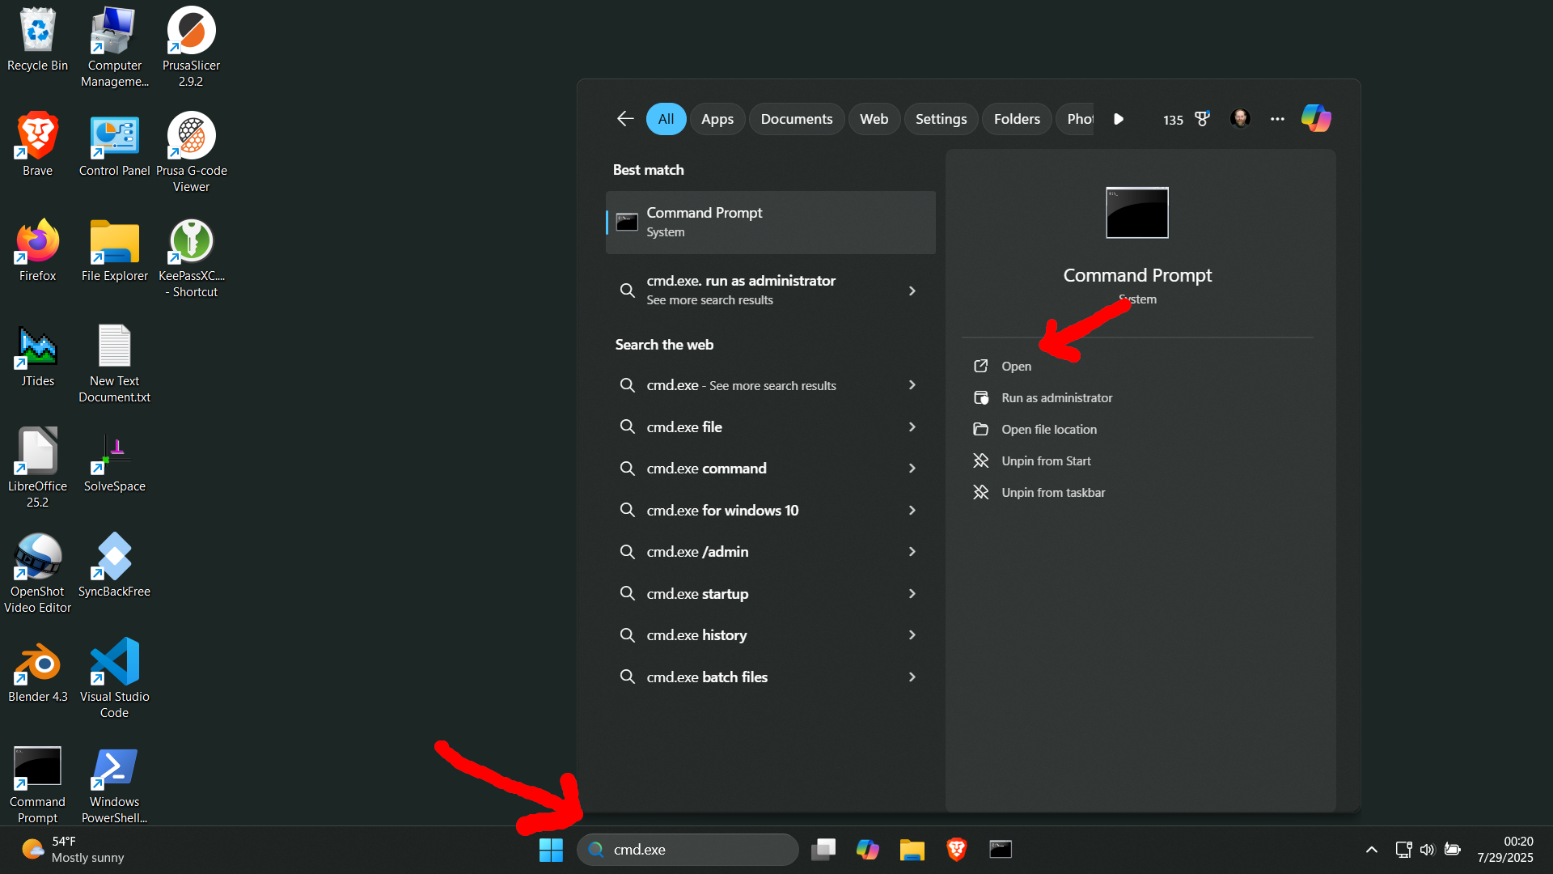1553x874 pixels.
Task: Expand the cmd.exe run as administrator suggestion
Action: tap(912, 291)
